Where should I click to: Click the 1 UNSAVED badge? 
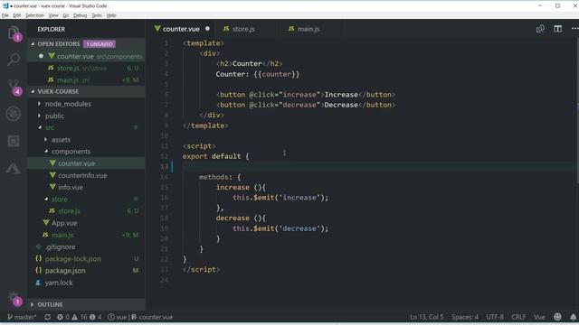[100, 44]
